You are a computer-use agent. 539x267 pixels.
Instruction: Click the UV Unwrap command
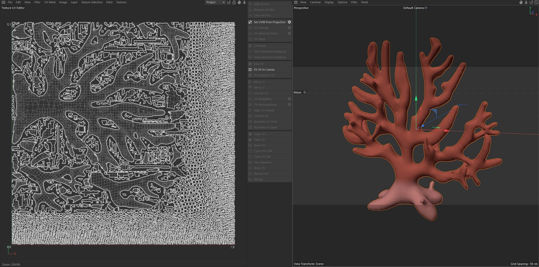pos(269,28)
